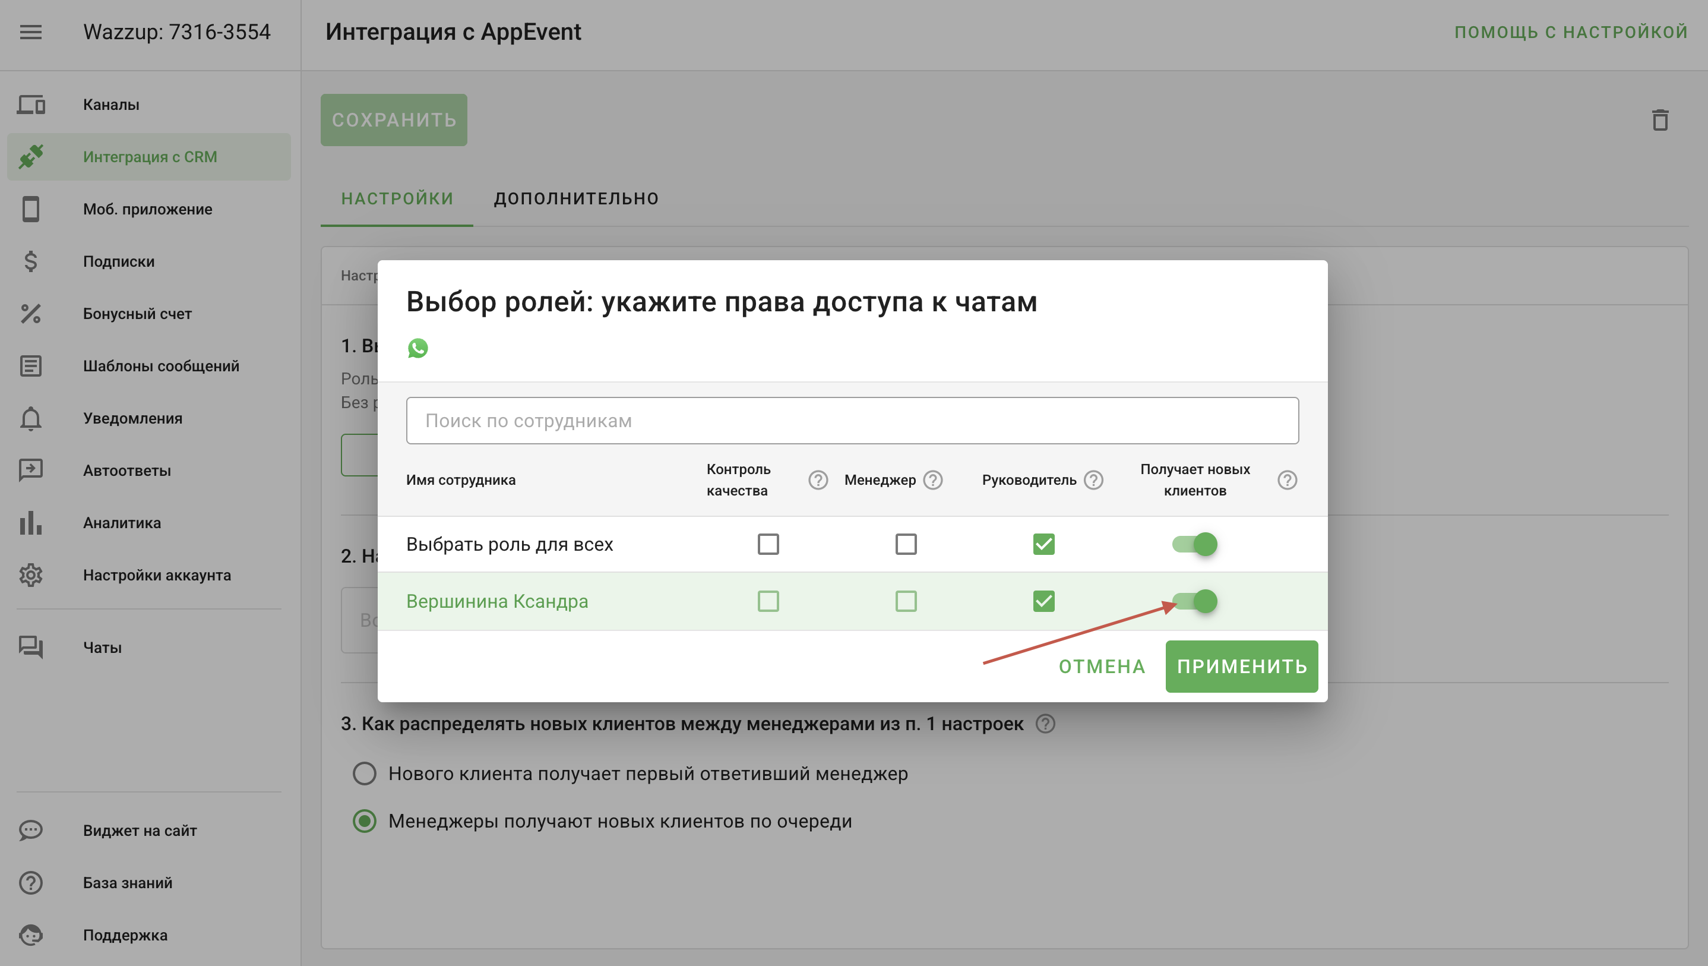Check Менеджер box for all employees

point(906,544)
